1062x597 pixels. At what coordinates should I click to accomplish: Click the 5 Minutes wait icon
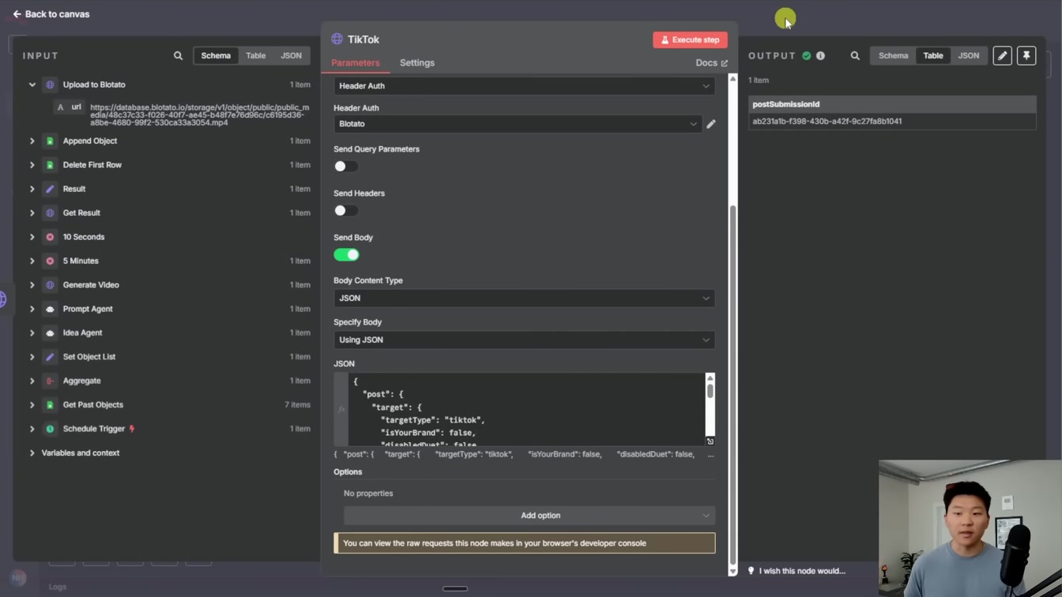(x=50, y=261)
